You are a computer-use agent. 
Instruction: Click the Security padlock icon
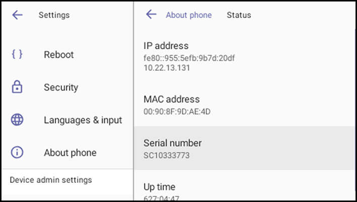(x=17, y=87)
